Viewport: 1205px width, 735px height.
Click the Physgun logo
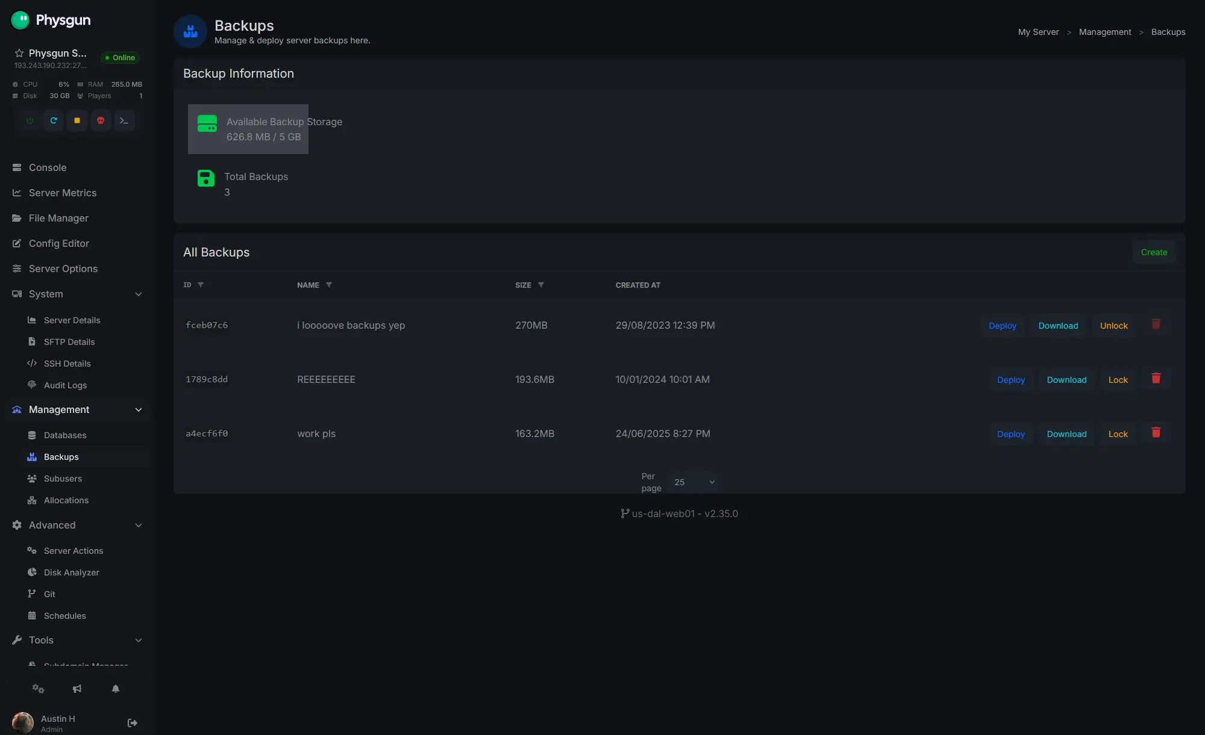click(x=51, y=20)
